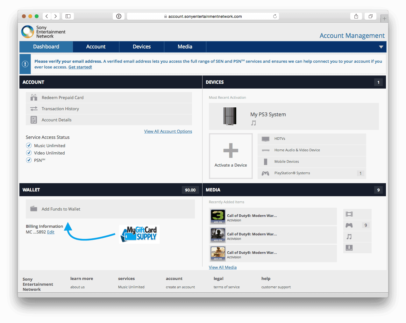This screenshot has width=406, height=323.
Task: Open the Music Unlimited footer link
Action: coord(131,287)
